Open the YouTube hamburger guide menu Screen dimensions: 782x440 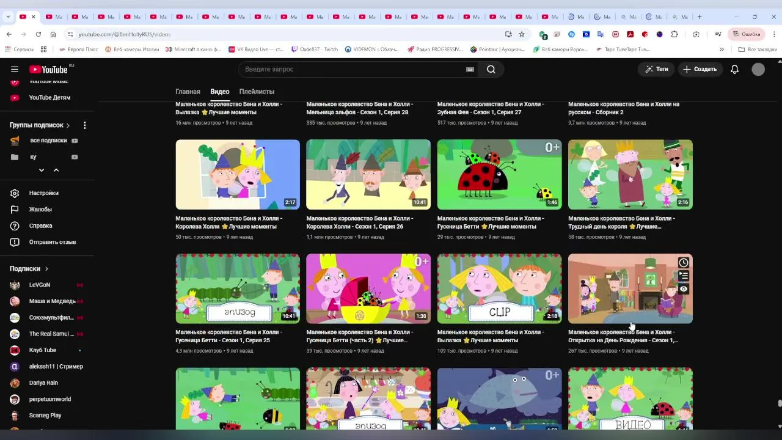[x=15, y=69]
